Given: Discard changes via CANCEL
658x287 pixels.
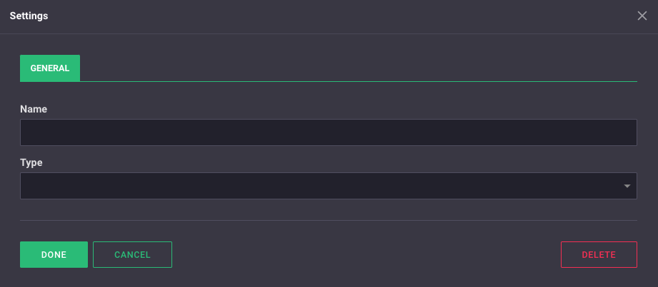Looking at the screenshot, I should (x=132, y=255).
